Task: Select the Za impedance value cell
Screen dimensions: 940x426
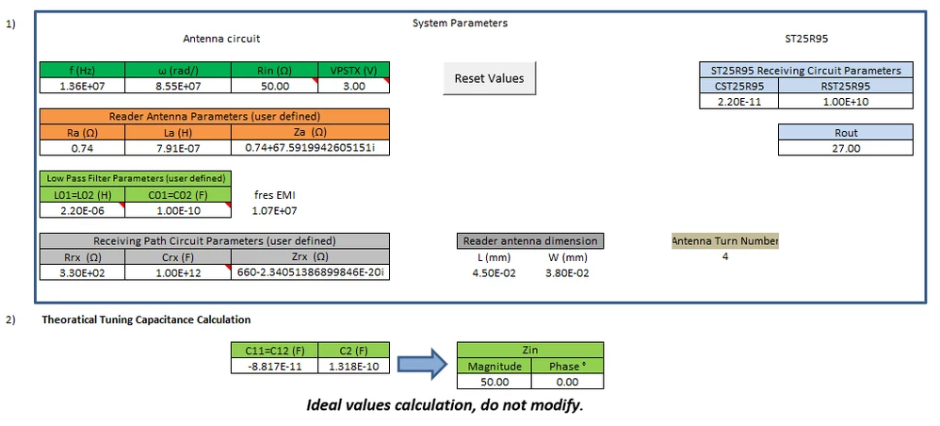Action: coord(311,148)
